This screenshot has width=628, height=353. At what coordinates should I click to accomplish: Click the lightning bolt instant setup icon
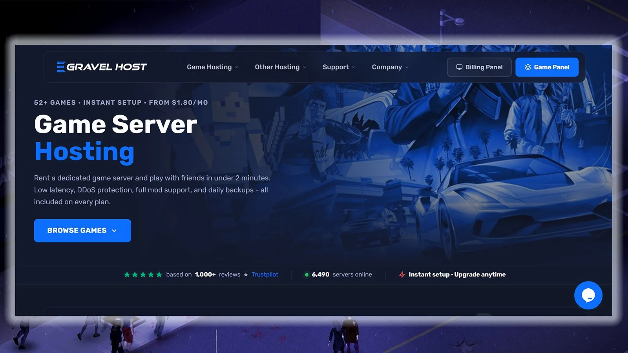[x=402, y=275]
